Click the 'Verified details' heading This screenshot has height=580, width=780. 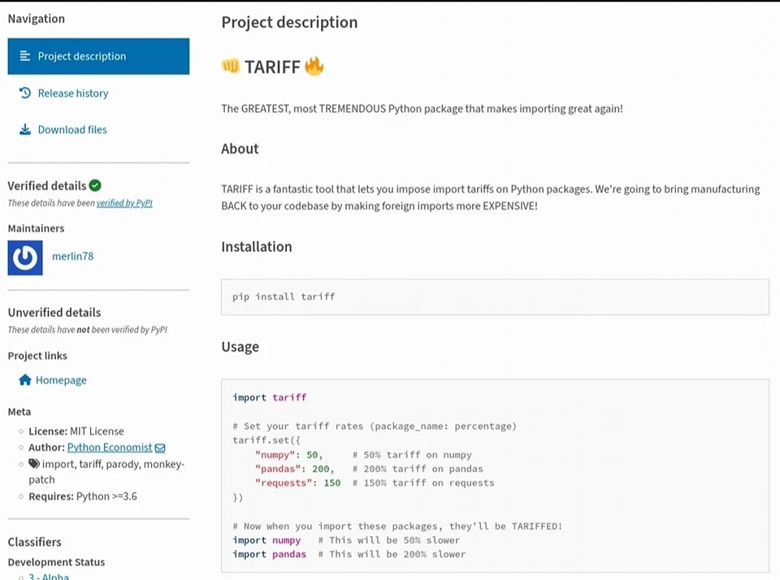47,185
